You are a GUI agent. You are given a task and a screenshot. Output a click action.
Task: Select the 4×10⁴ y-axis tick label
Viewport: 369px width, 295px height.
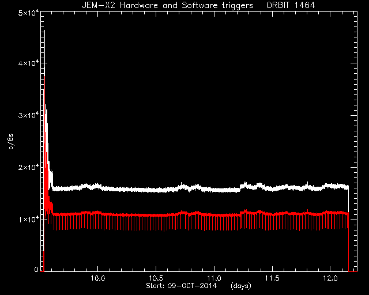[28, 63]
